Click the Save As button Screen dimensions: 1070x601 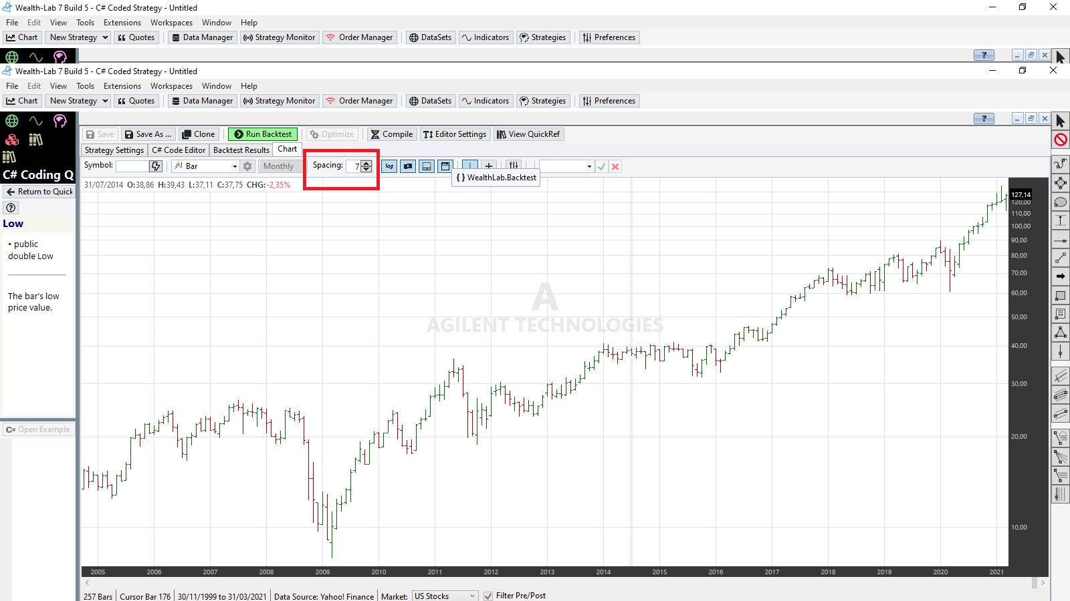(x=148, y=134)
